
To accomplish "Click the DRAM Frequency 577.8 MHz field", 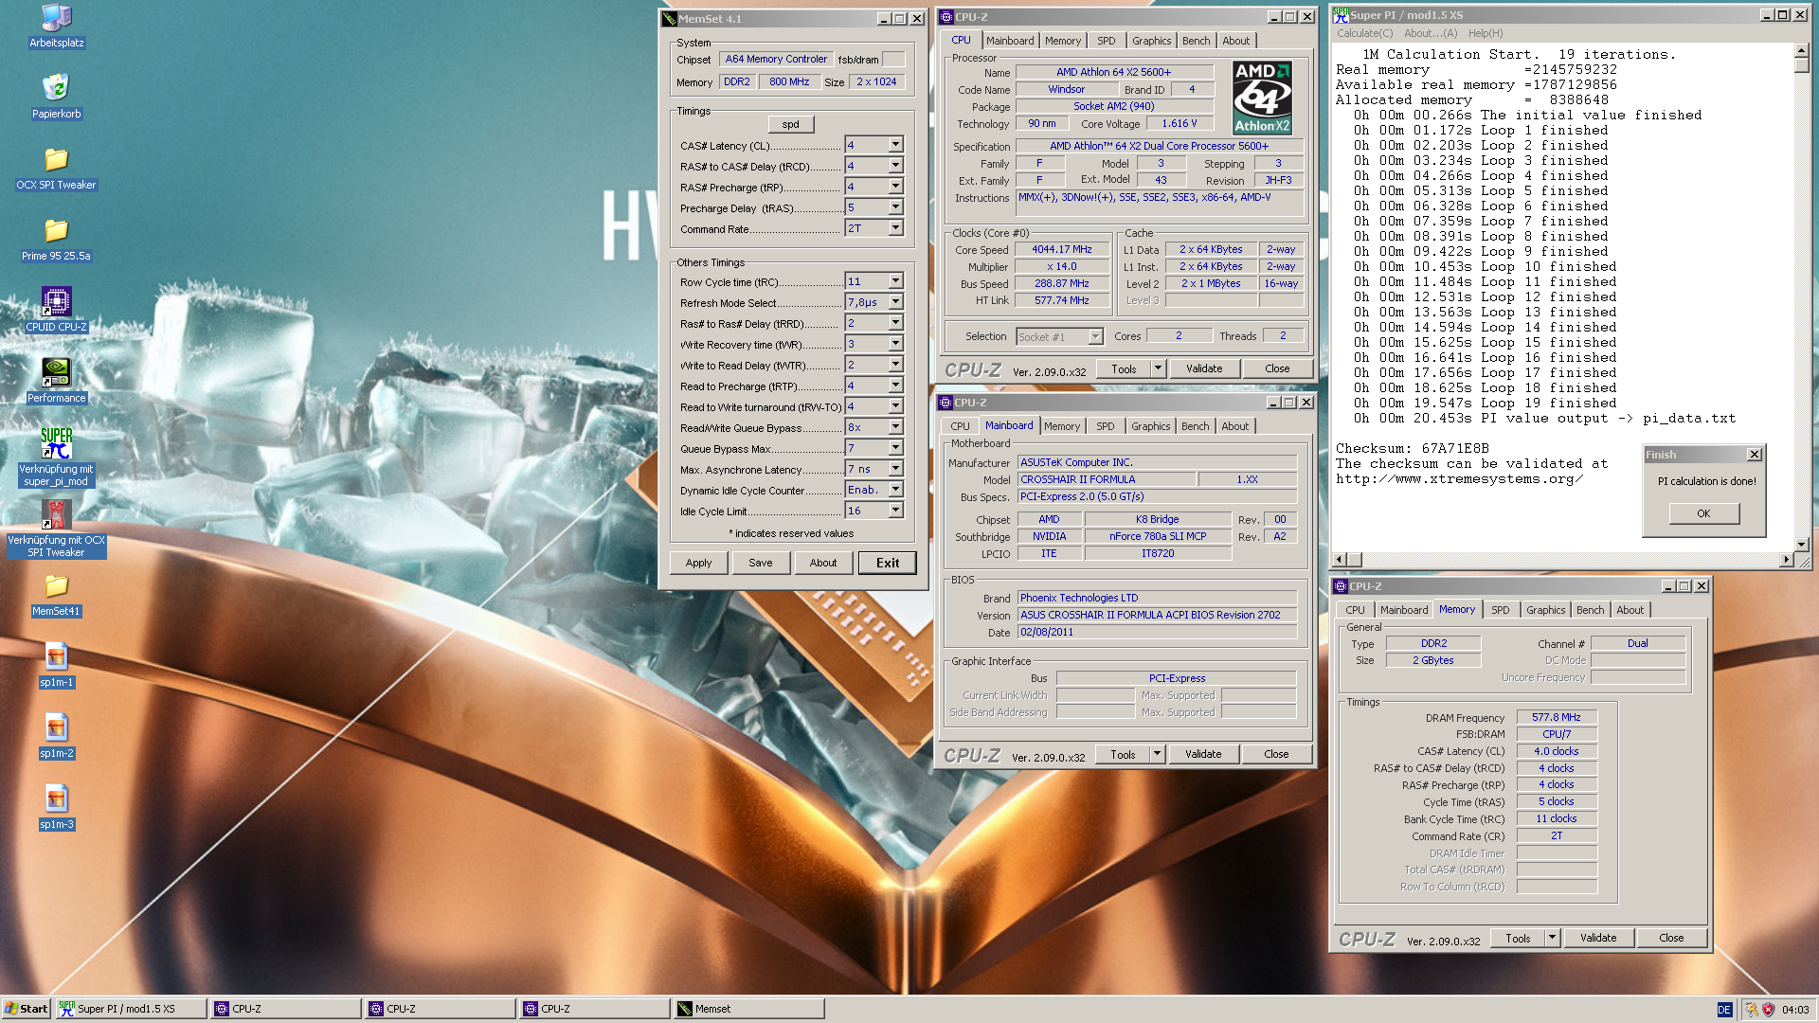I will coord(1556,718).
